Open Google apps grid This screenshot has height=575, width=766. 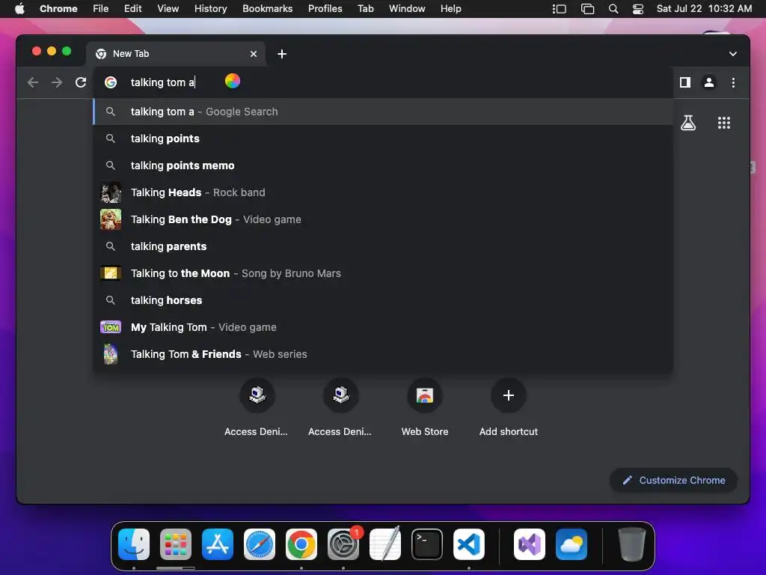coord(724,123)
